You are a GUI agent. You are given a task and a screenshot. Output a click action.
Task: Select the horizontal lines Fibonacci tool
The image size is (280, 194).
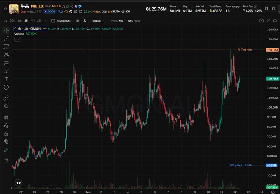click(x=6, y=46)
